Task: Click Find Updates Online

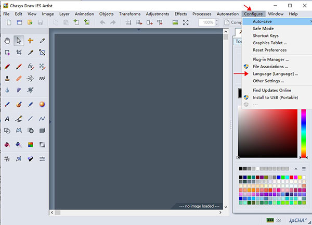Action: (x=272, y=90)
